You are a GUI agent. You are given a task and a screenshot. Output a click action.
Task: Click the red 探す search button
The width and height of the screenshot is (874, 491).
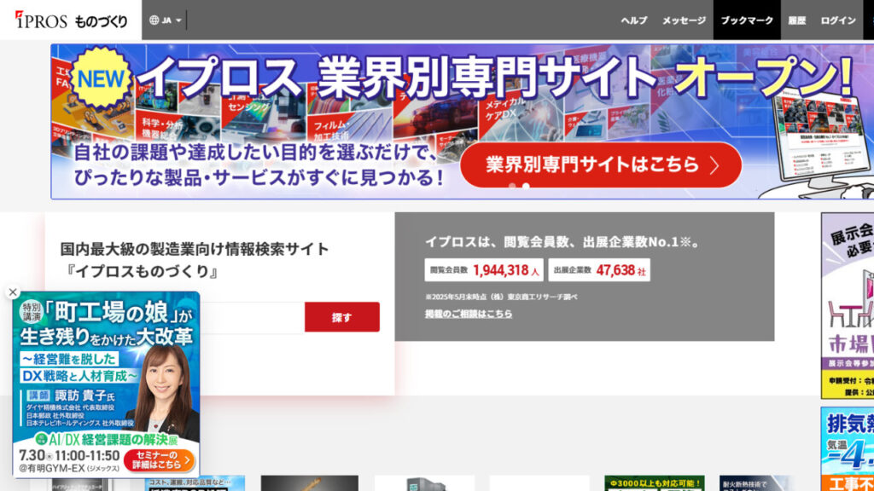click(341, 317)
